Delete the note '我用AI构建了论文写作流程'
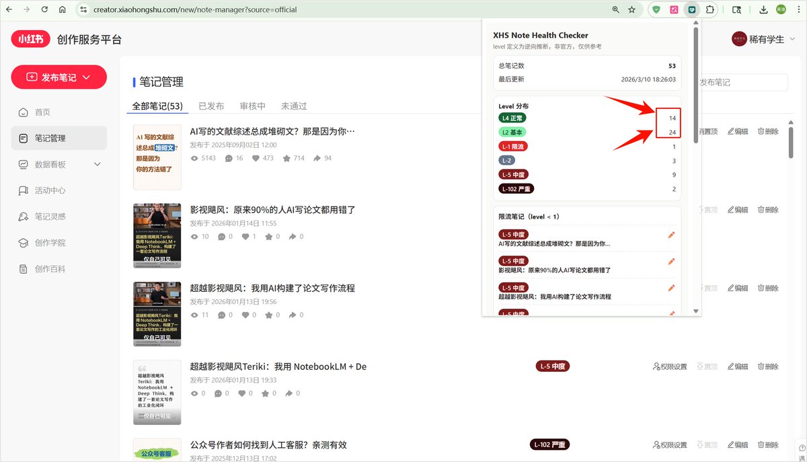807x462 pixels. point(768,288)
